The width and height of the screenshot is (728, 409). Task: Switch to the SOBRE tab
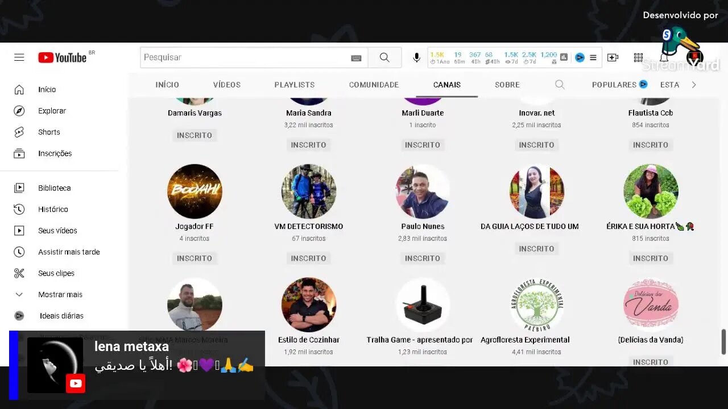tap(507, 85)
